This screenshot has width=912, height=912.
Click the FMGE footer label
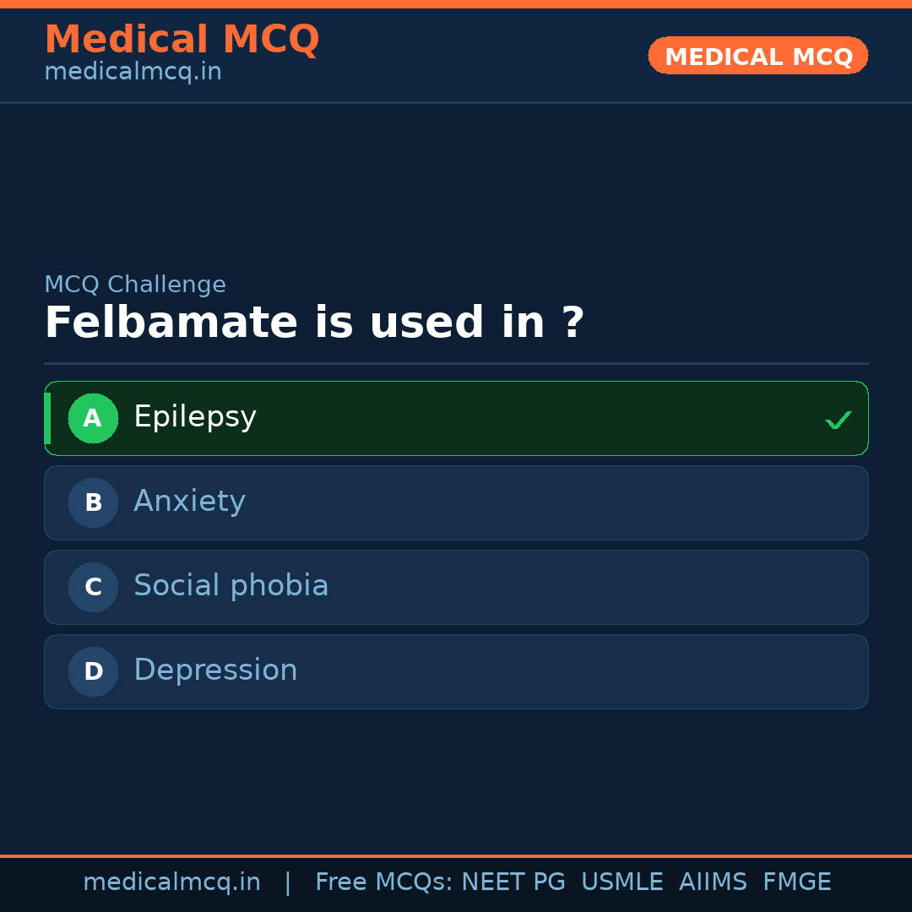click(796, 882)
